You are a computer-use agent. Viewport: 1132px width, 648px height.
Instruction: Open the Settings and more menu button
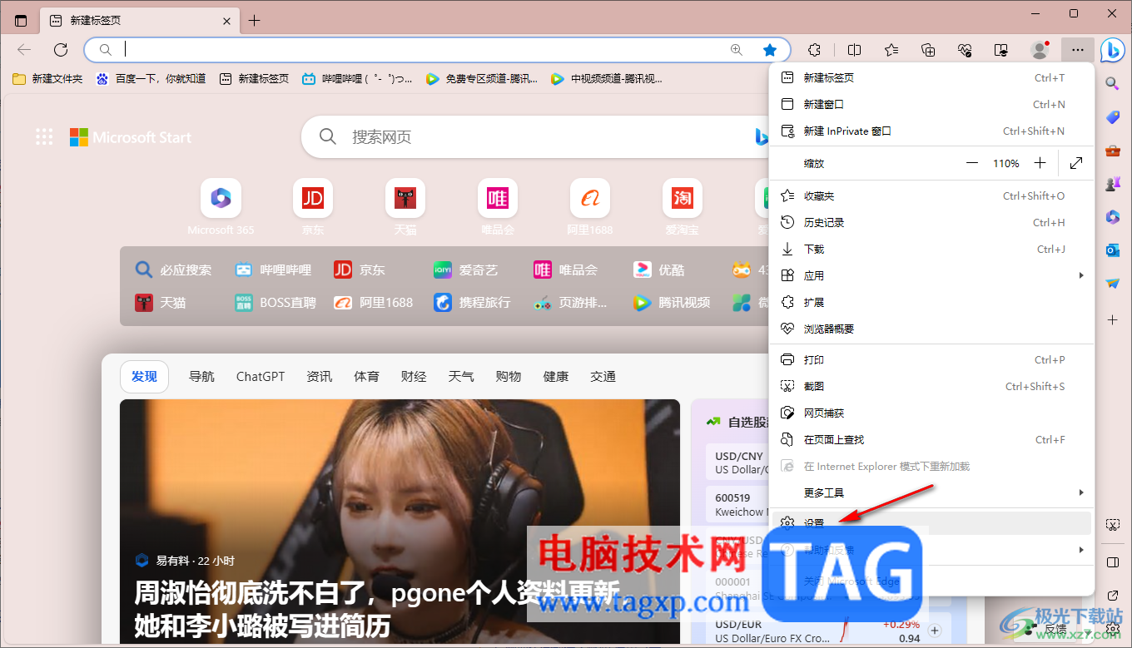click(x=1078, y=50)
